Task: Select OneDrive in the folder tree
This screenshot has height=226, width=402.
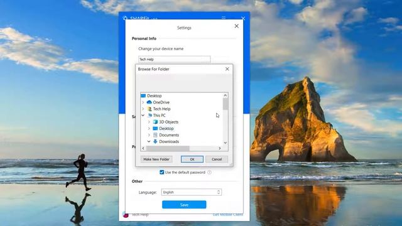Action: click(161, 102)
